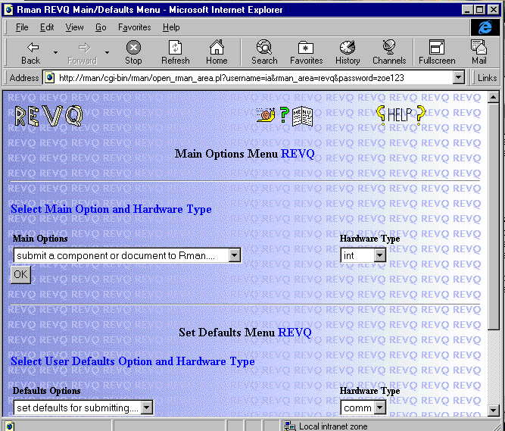
Task: Click 'Local intranet zone' status text
Action: pos(333,426)
